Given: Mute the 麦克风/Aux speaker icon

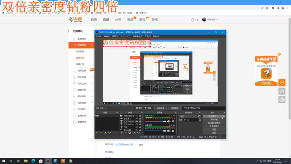Looking at the screenshot, I should [168, 121].
